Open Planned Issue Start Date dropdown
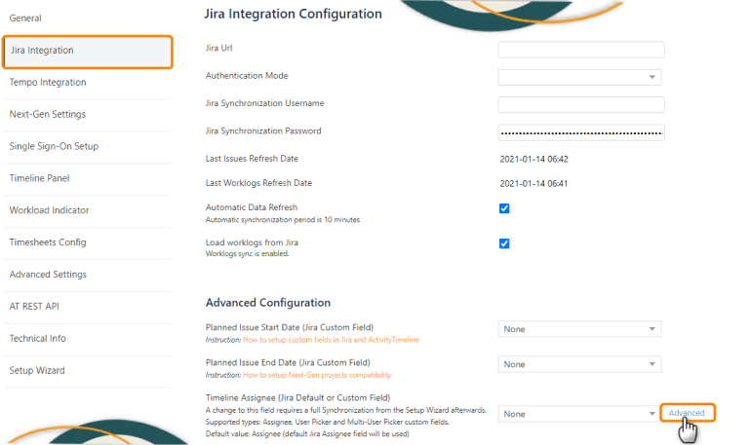Image resolution: width=751 pixels, height=445 pixels. (x=579, y=329)
